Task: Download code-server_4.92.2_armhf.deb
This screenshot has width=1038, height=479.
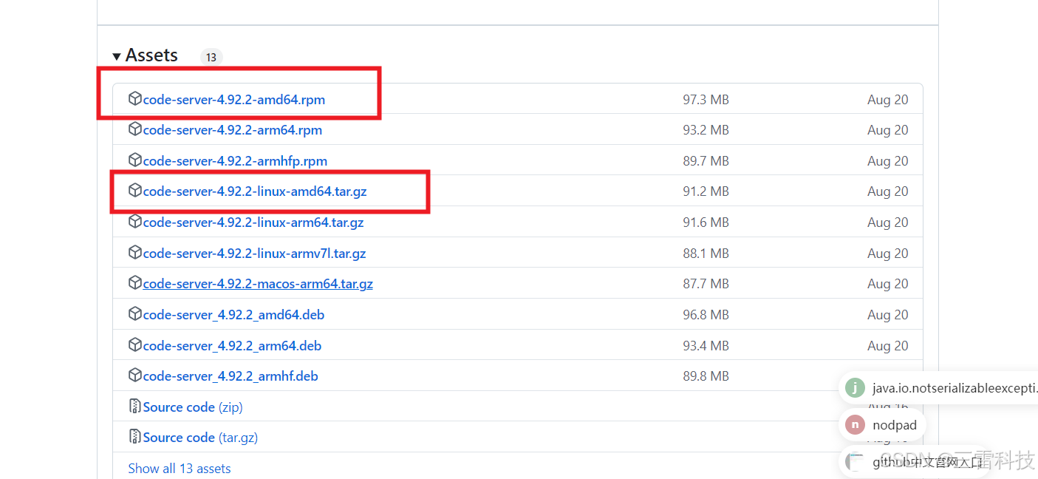Action: 231,376
